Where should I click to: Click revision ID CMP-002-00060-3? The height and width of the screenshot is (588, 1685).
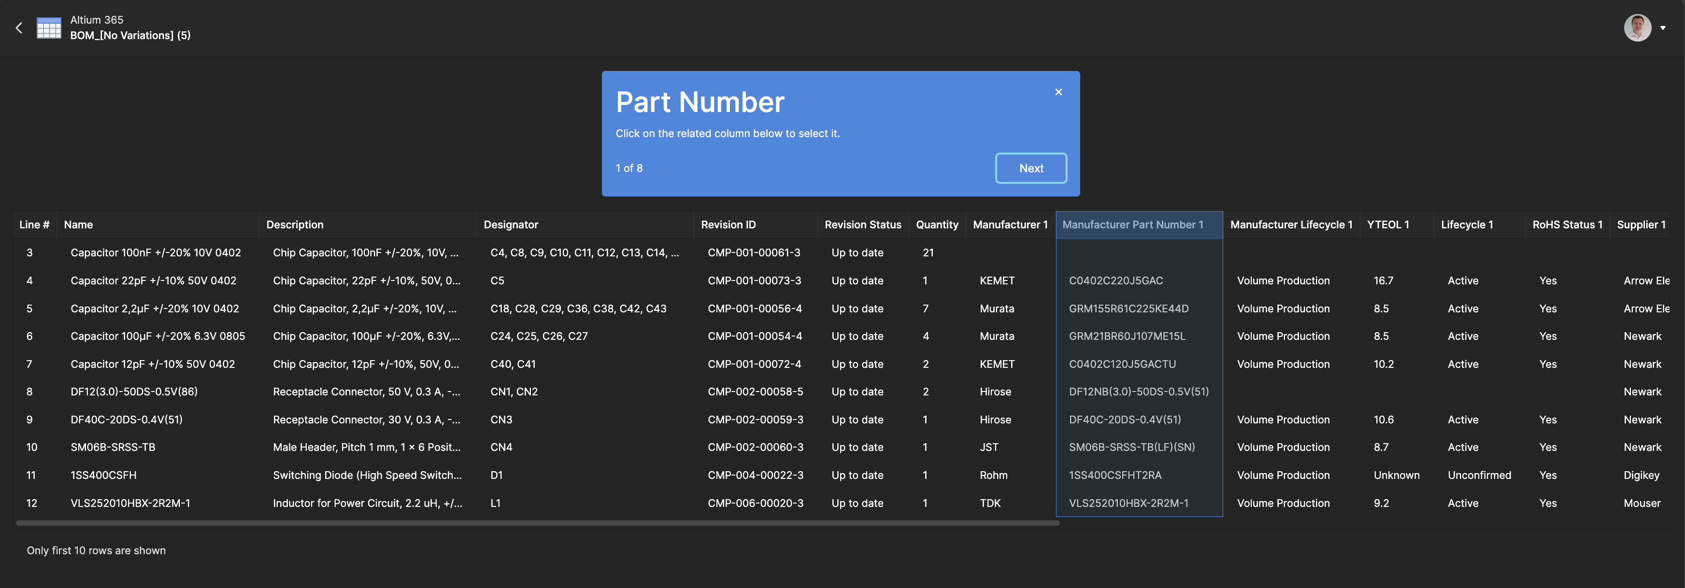click(x=756, y=447)
